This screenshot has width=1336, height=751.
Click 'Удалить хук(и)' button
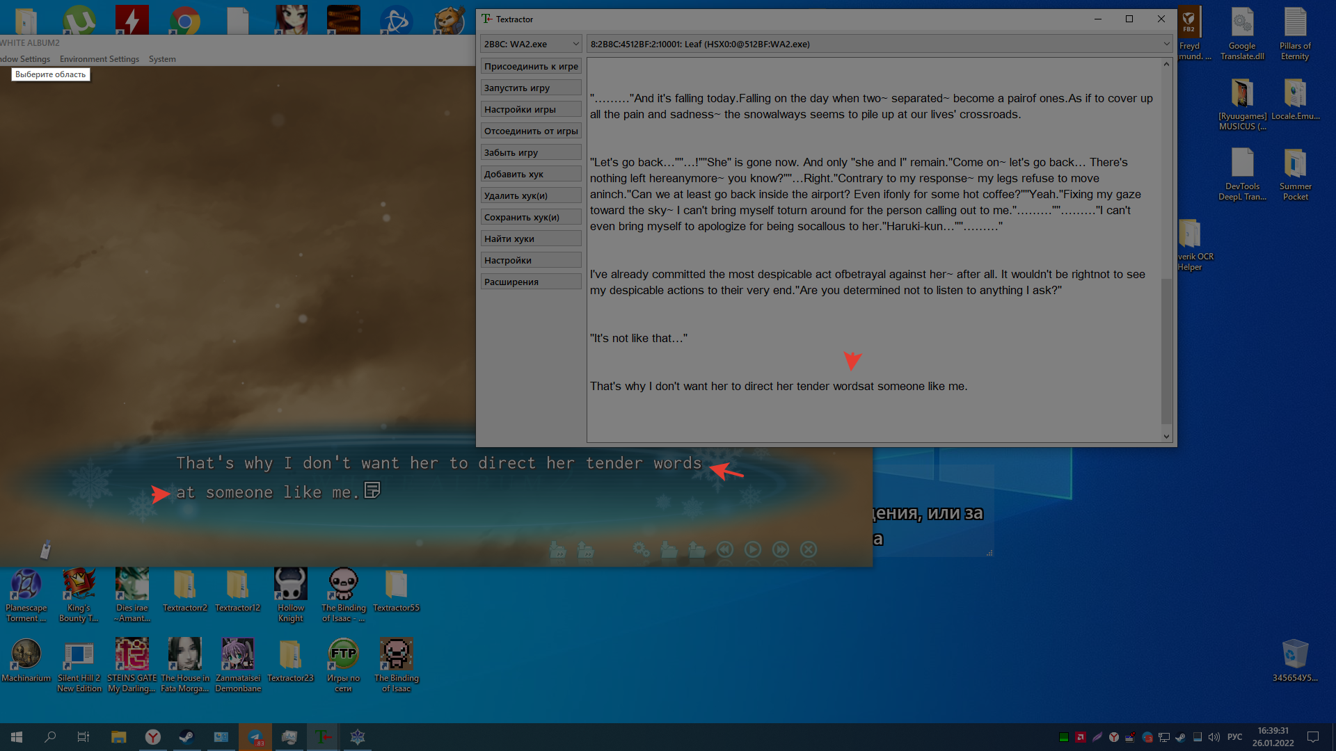click(531, 195)
